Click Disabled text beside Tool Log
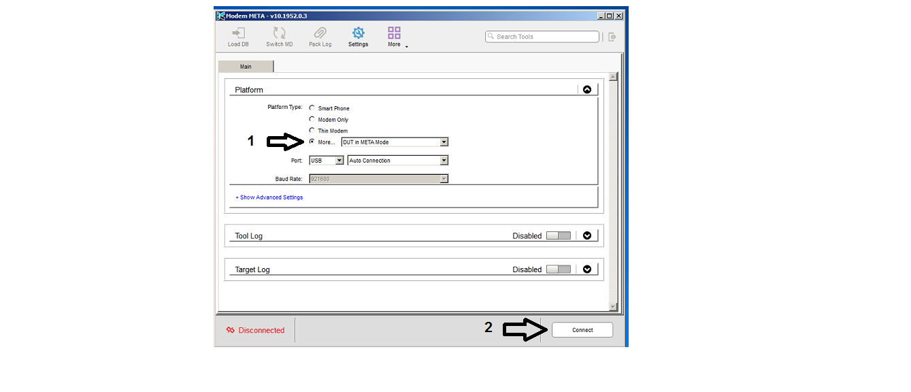This screenshot has height=392, width=911. [527, 236]
